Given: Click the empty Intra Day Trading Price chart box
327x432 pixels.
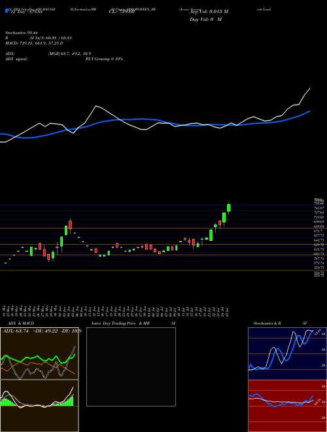Looking at the screenshot, I should point(131,367).
